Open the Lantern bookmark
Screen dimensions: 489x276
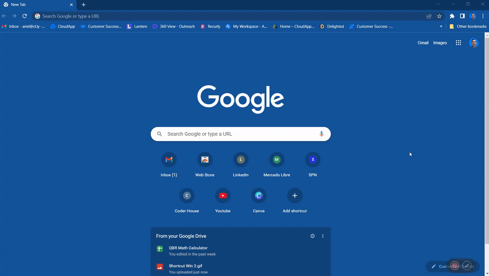pyautogui.click(x=137, y=26)
